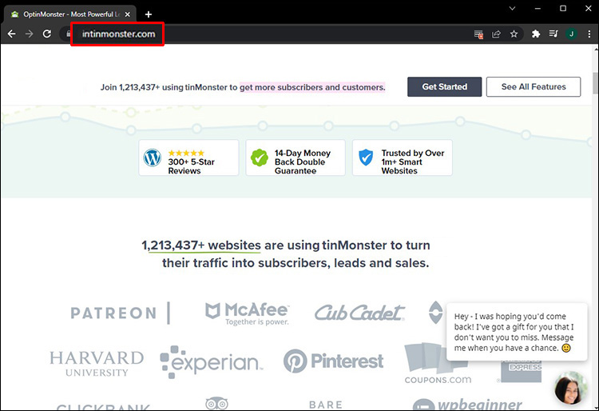Click the blocked content icon in address bar
Image resolution: width=599 pixels, height=411 pixels.
point(478,34)
